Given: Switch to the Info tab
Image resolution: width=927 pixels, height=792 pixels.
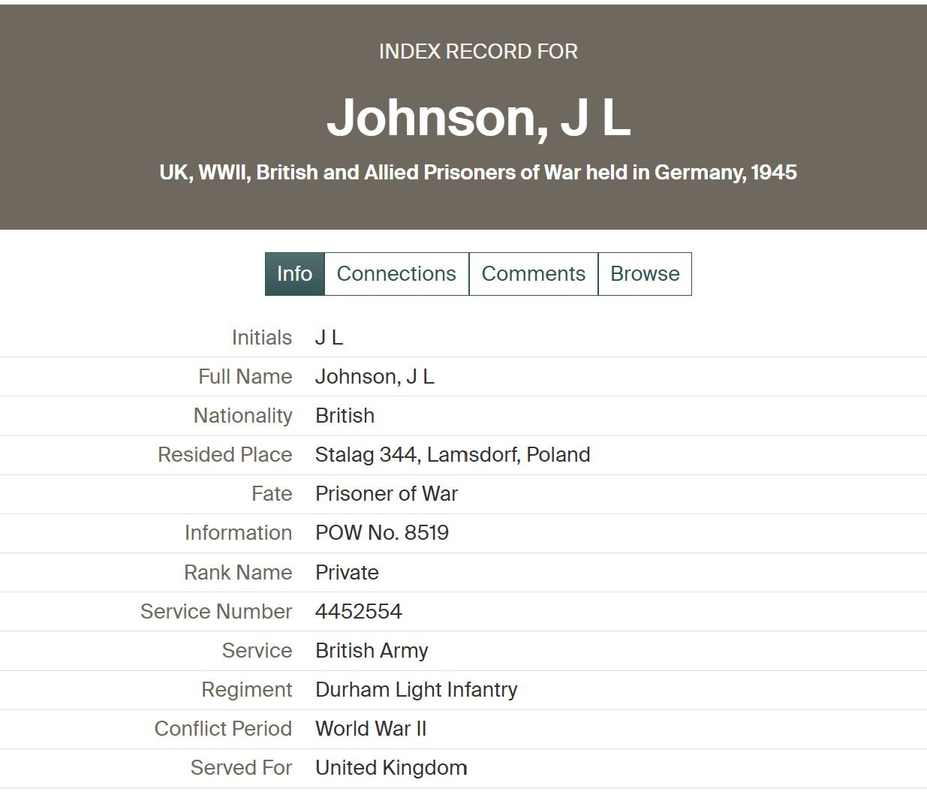Looking at the screenshot, I should [294, 274].
